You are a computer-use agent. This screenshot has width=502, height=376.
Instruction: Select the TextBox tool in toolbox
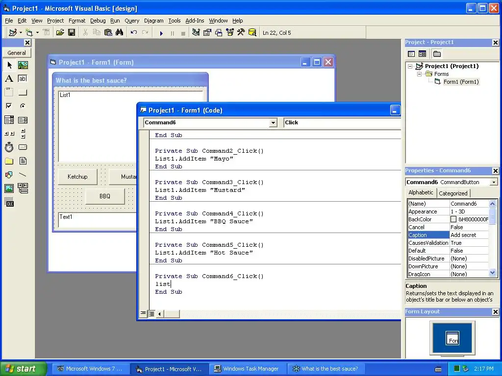(23, 79)
